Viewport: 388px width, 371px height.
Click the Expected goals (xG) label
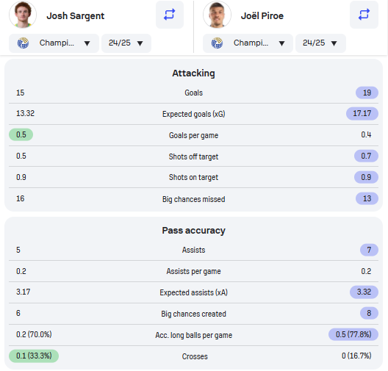pyautogui.click(x=193, y=114)
